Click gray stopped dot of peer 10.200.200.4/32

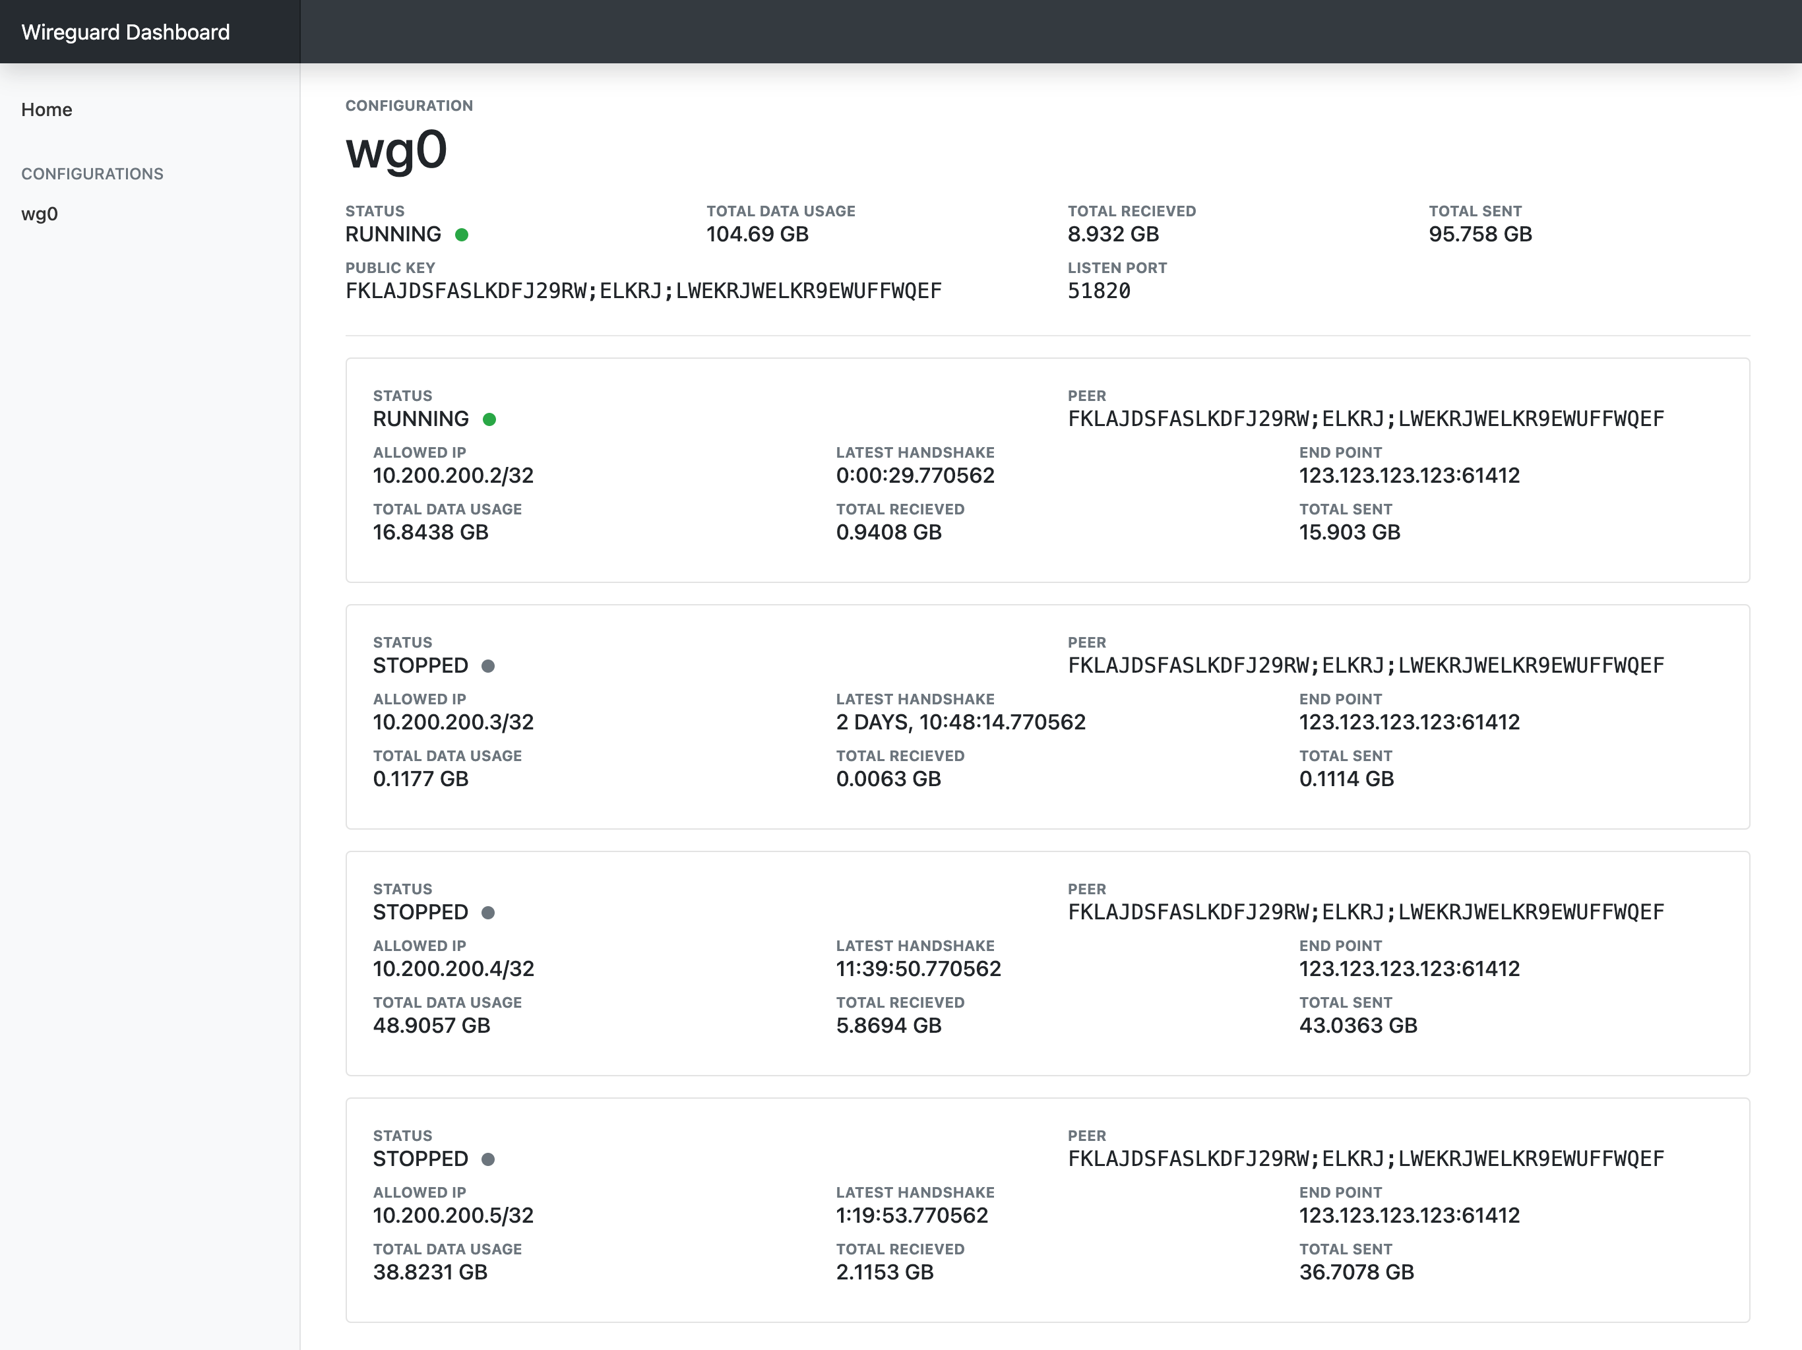click(x=488, y=913)
